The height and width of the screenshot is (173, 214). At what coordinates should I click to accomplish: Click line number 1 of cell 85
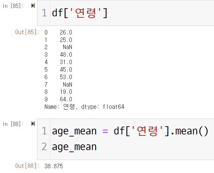click(x=44, y=13)
